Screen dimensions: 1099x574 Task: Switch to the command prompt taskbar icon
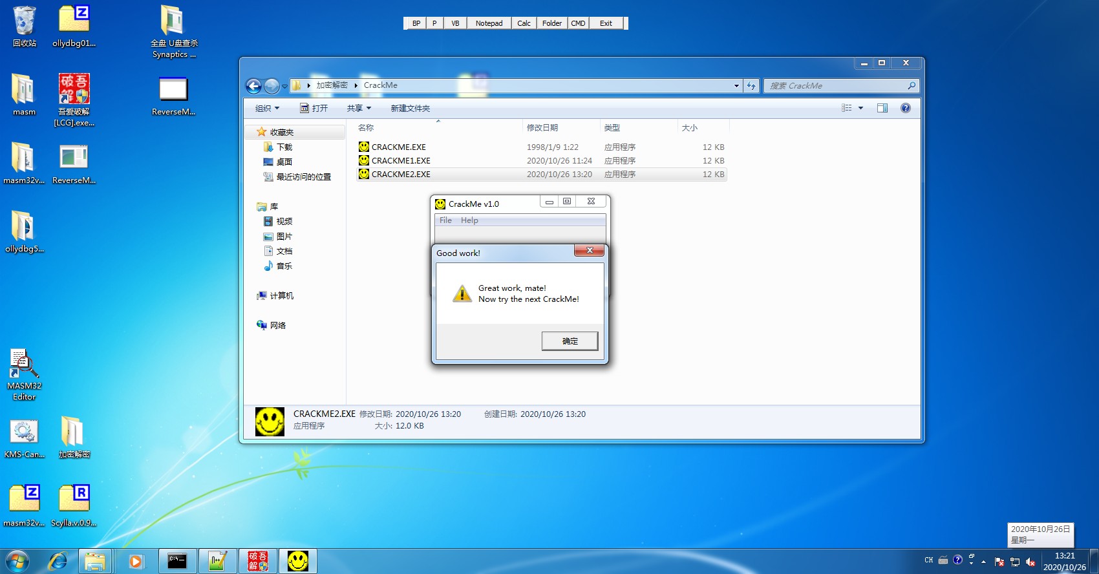pyautogui.click(x=177, y=560)
